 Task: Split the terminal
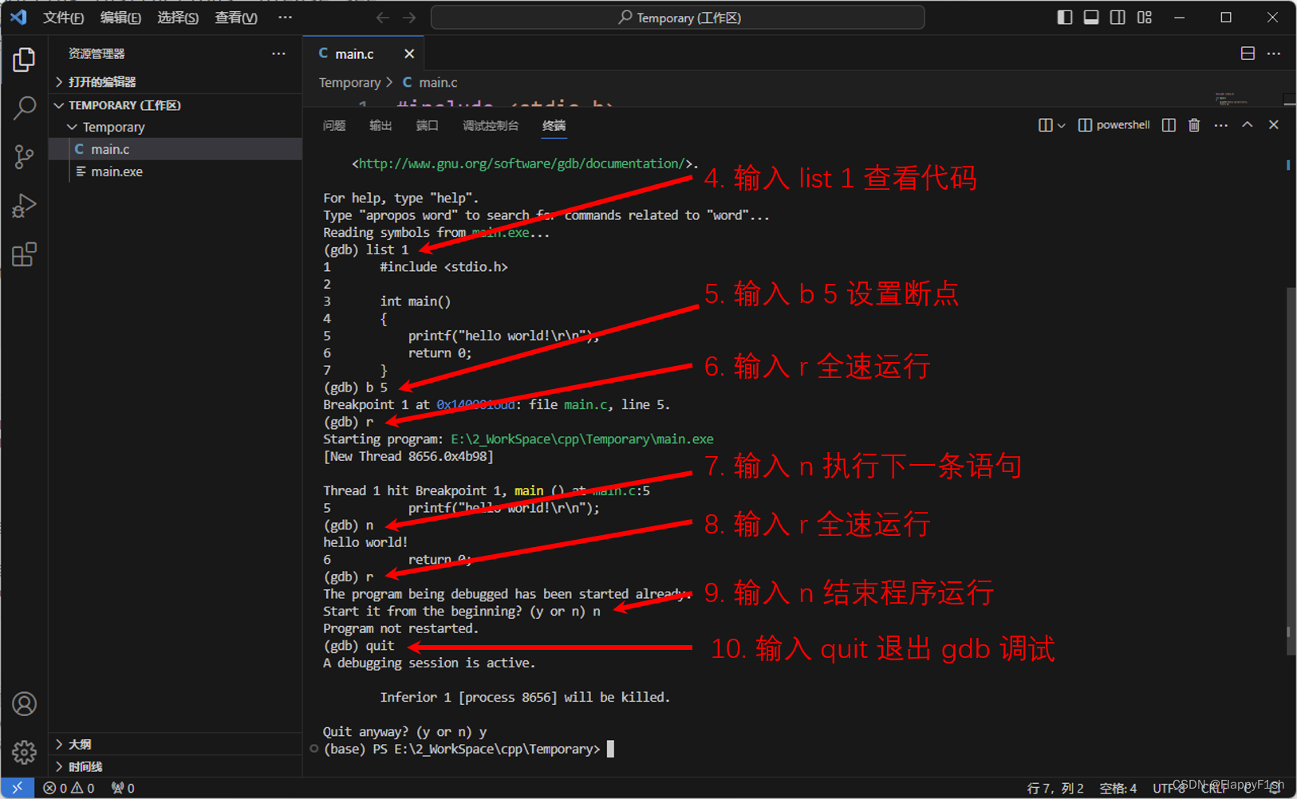click(x=1169, y=125)
